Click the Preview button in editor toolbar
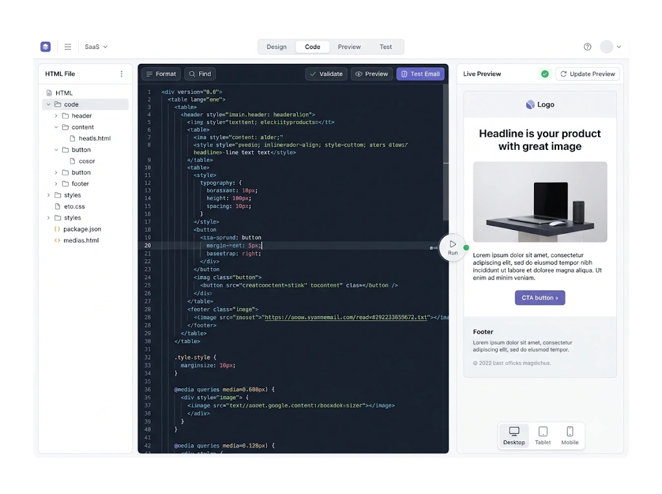Viewport: 662px width, 494px height. (372, 74)
